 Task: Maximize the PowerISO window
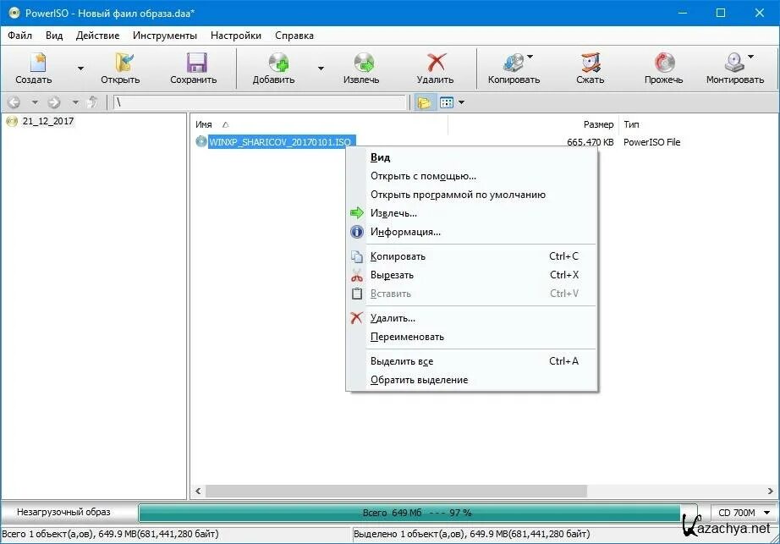(720, 13)
